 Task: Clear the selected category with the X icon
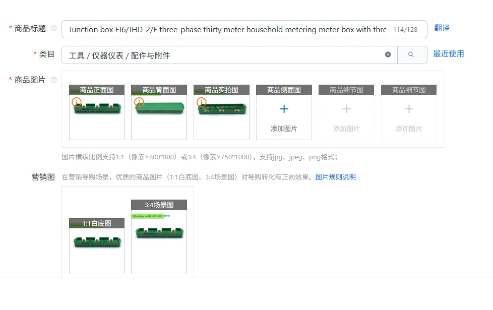(x=388, y=54)
